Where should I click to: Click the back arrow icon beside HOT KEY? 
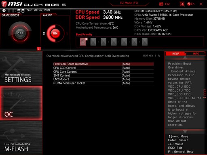(159, 56)
